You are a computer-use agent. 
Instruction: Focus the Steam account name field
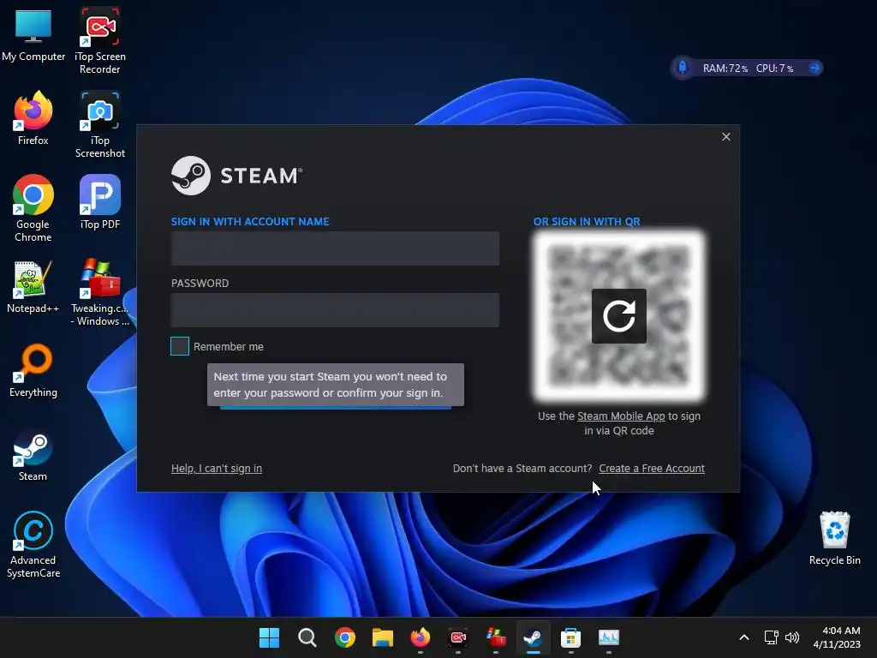click(335, 248)
